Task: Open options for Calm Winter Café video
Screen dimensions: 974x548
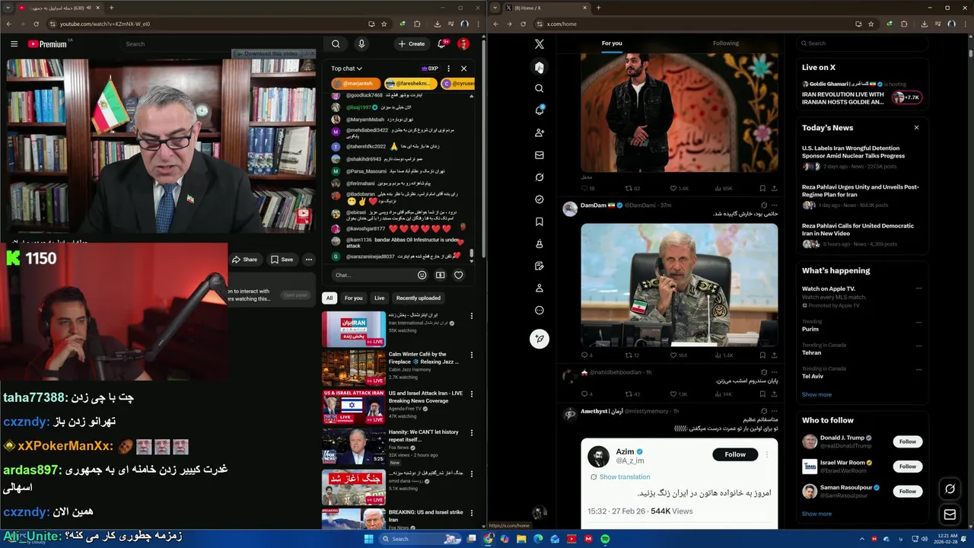Action: click(471, 355)
